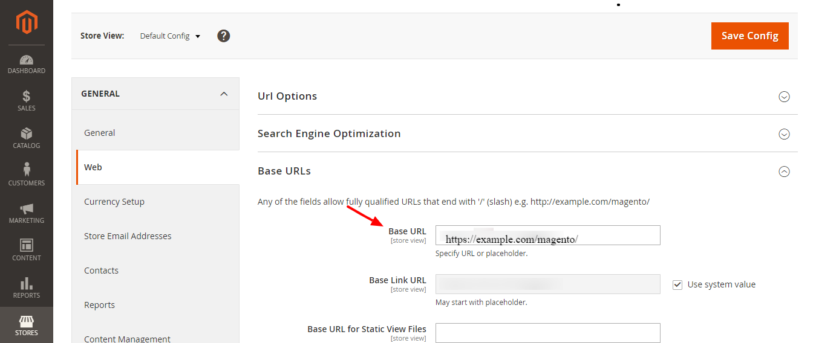816x343 pixels.
Task: Click the Store View help question mark
Action: pos(224,36)
